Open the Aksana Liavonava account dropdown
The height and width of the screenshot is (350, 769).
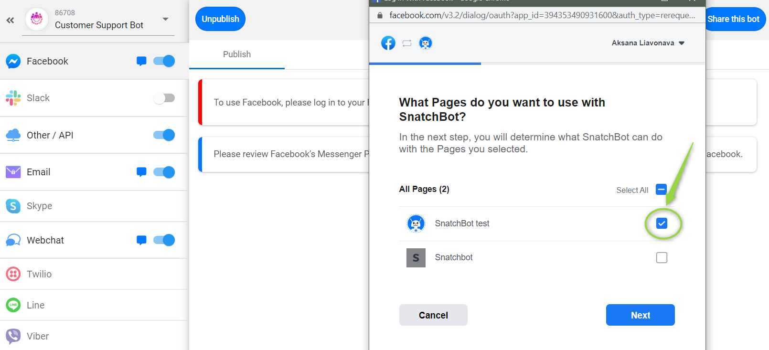[x=648, y=43]
